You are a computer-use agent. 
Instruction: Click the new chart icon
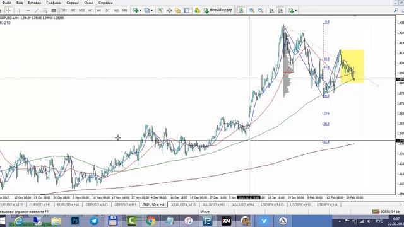tap(136, 10)
